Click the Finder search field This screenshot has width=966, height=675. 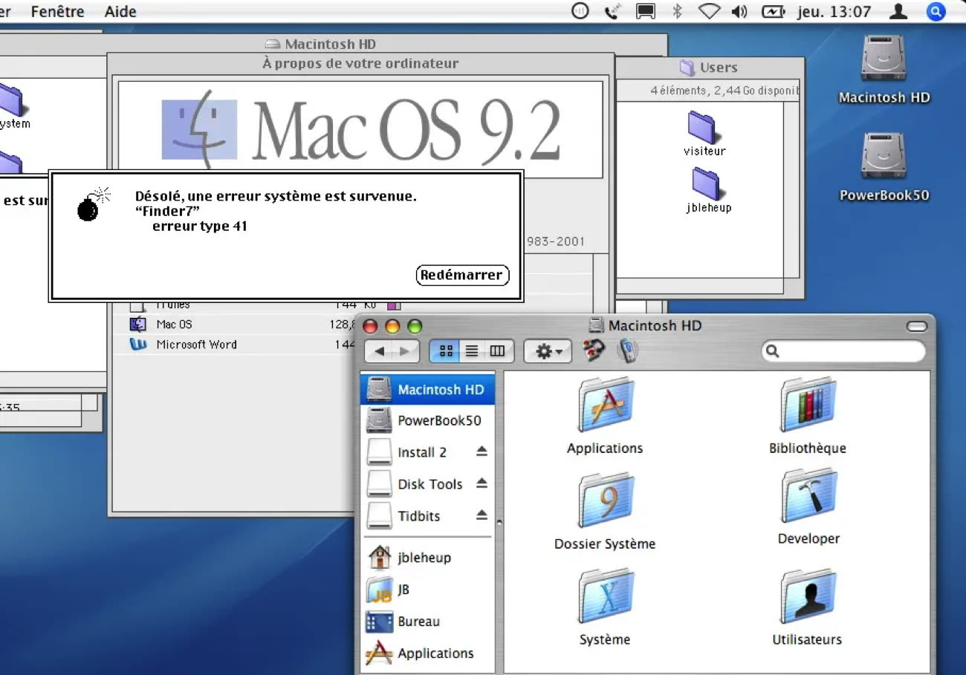[x=850, y=351]
